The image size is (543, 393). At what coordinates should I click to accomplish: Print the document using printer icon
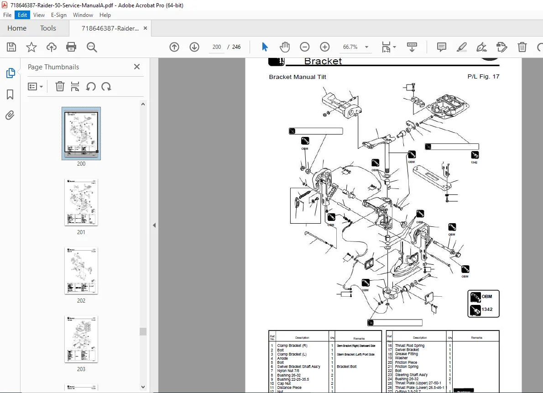point(71,47)
